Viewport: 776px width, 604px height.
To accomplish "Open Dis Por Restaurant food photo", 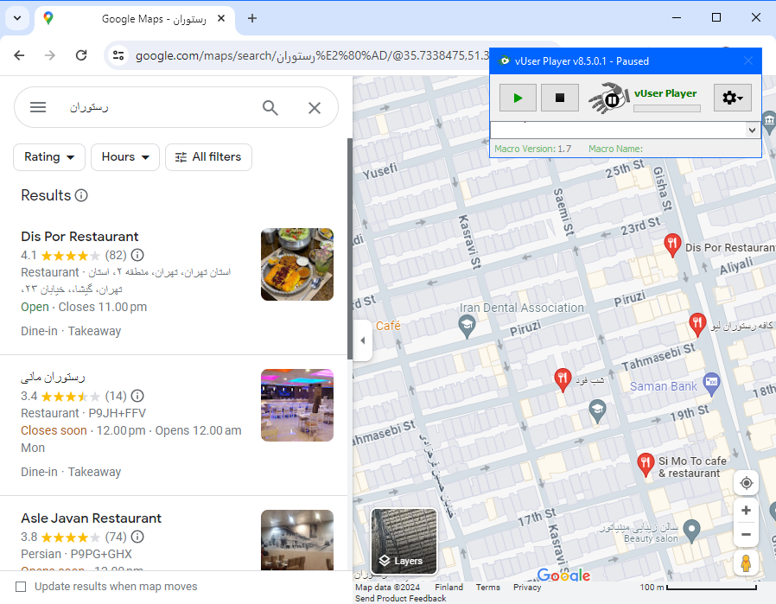I will click(297, 264).
